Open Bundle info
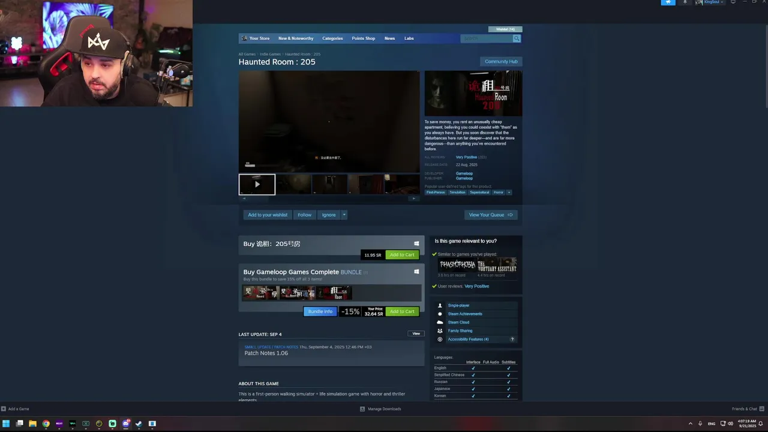This screenshot has width=768, height=432. (320, 311)
